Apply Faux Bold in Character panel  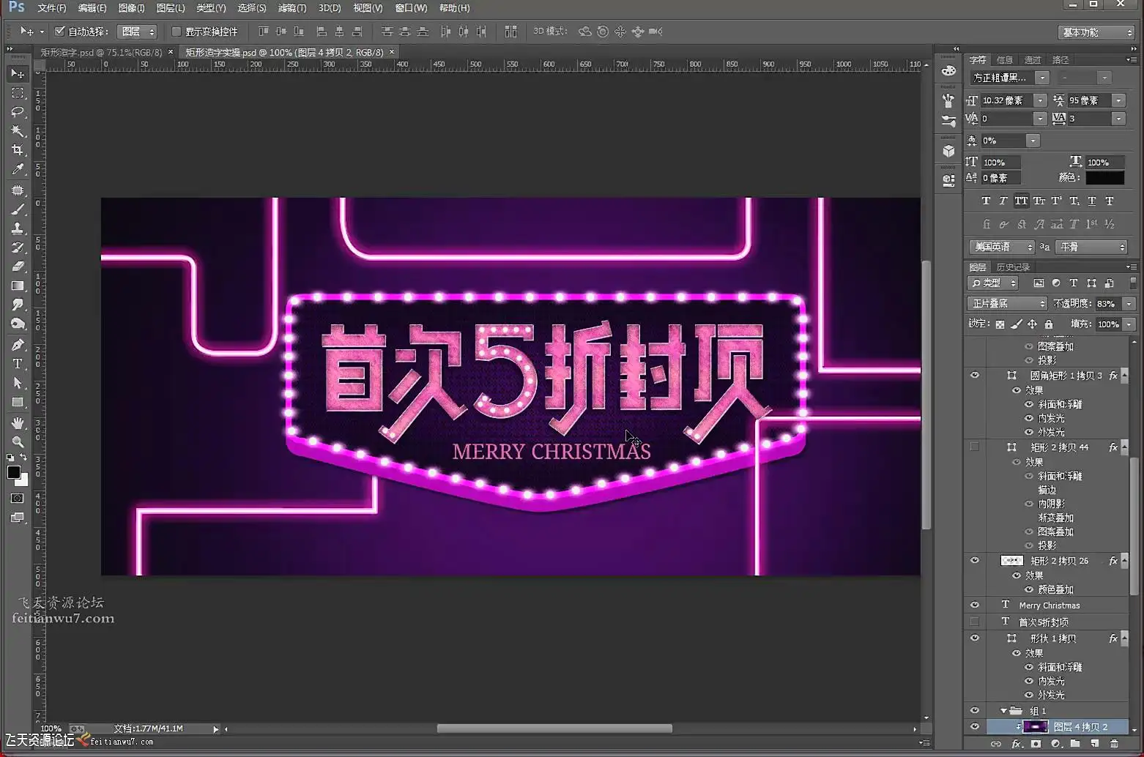click(x=986, y=201)
